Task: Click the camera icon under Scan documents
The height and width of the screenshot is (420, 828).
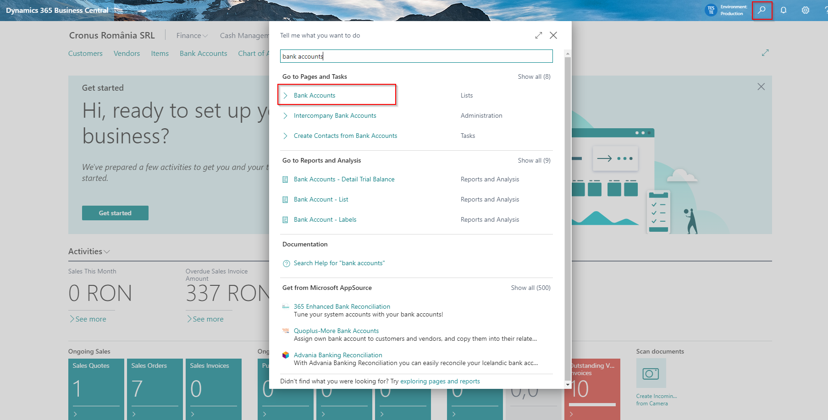Action: click(x=651, y=373)
